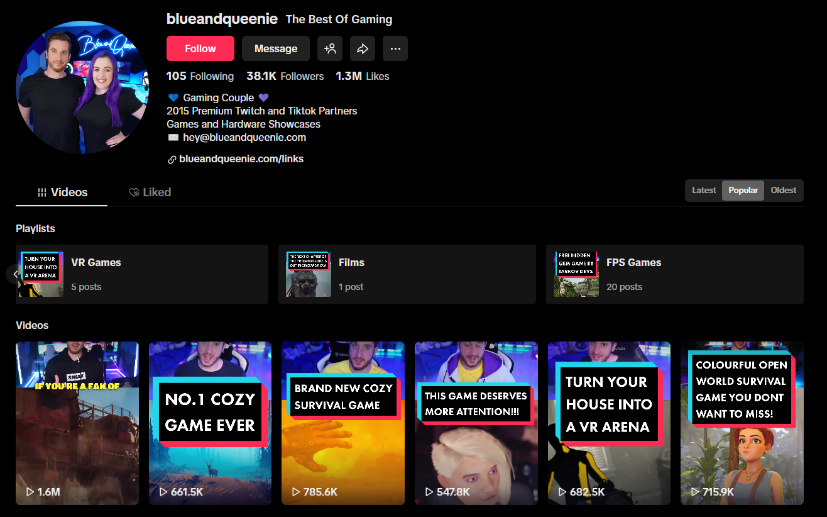Click the play icon on the 715.9K video

click(x=694, y=492)
